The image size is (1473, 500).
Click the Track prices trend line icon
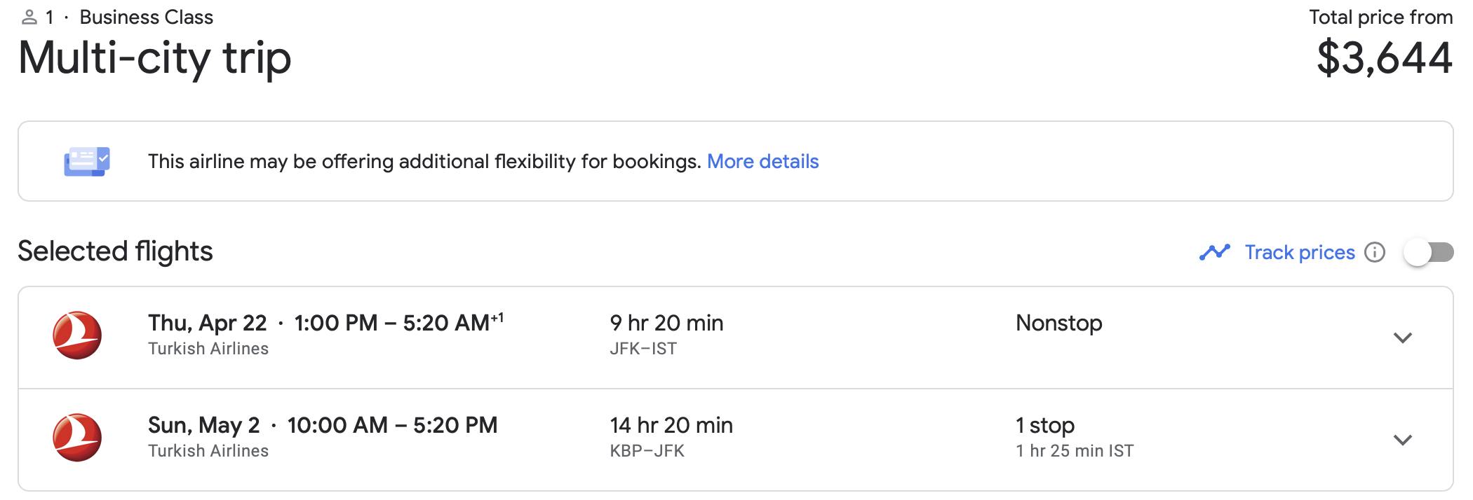[x=1215, y=252]
